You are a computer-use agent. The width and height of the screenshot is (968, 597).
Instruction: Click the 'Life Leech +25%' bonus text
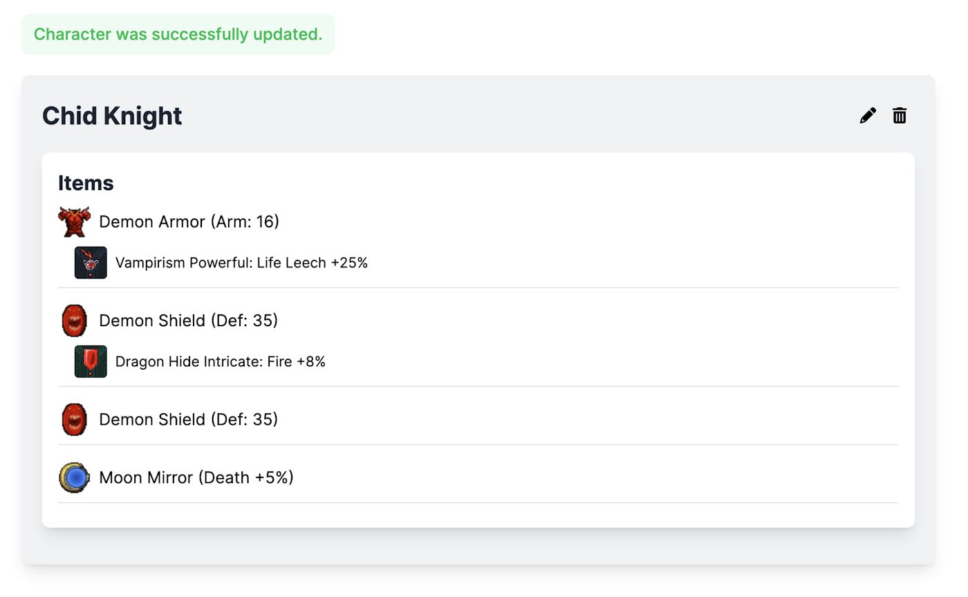tap(313, 263)
